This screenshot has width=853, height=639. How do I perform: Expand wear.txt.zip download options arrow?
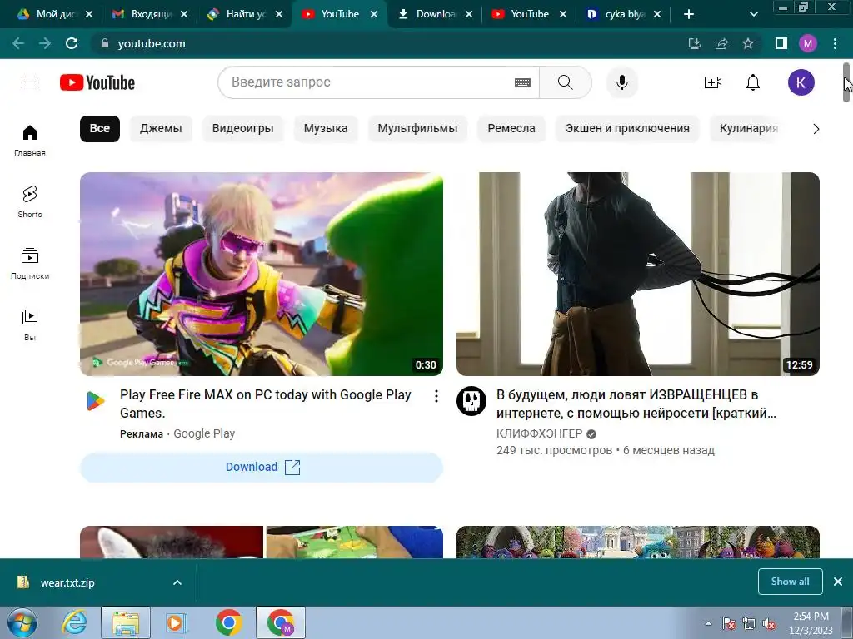tap(177, 582)
